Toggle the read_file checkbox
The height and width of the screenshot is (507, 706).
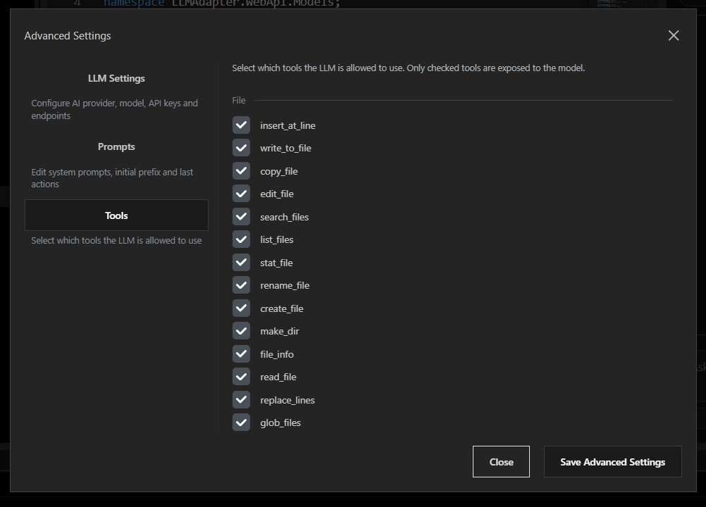pyautogui.click(x=242, y=377)
